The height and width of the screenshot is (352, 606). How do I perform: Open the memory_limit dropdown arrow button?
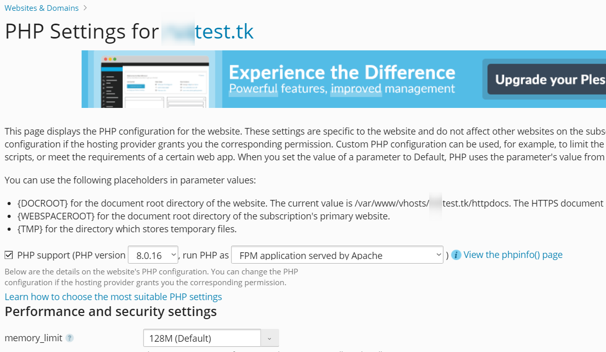click(270, 338)
